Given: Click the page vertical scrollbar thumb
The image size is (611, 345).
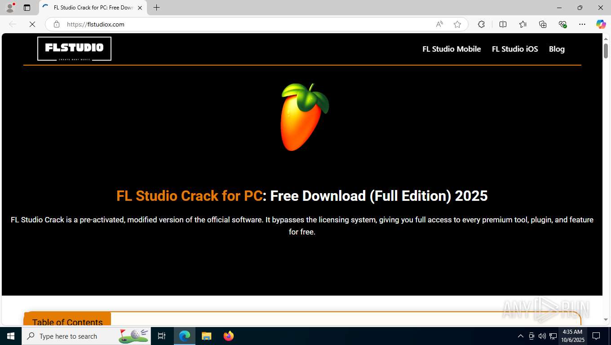Looking at the screenshot, I should [606, 50].
